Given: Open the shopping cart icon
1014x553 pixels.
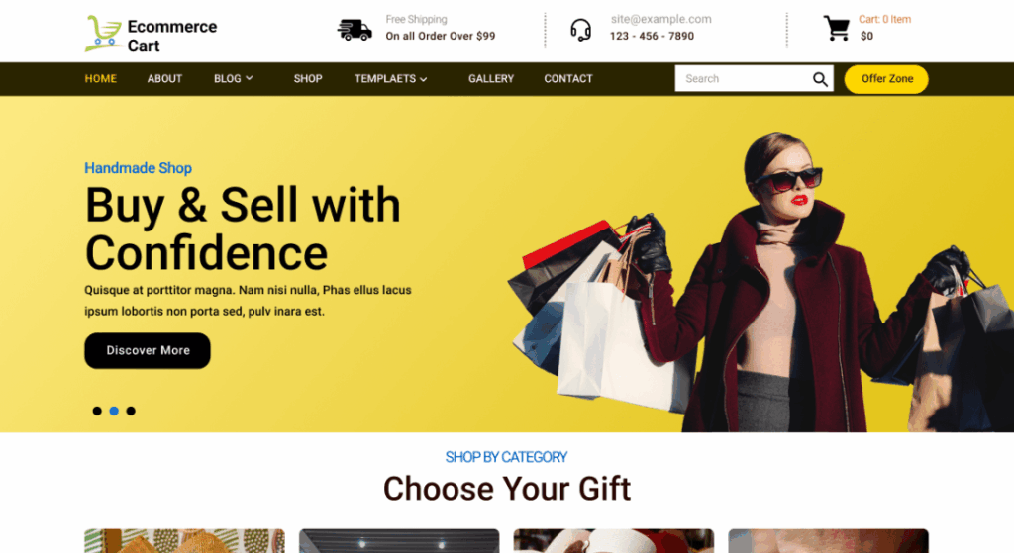Looking at the screenshot, I should (x=836, y=29).
